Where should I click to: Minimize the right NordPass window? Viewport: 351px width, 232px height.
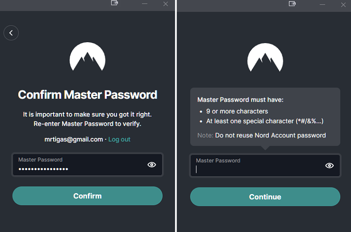322,5
